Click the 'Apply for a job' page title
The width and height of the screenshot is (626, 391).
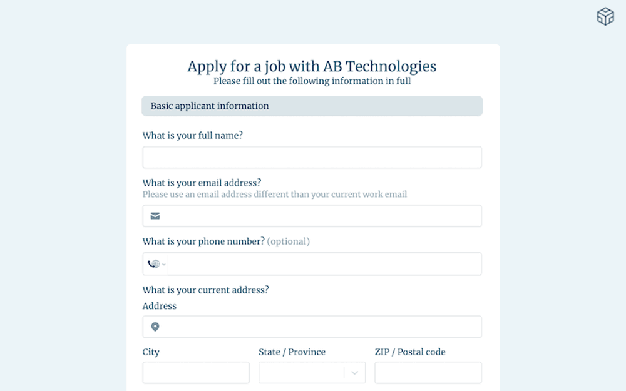tap(312, 66)
